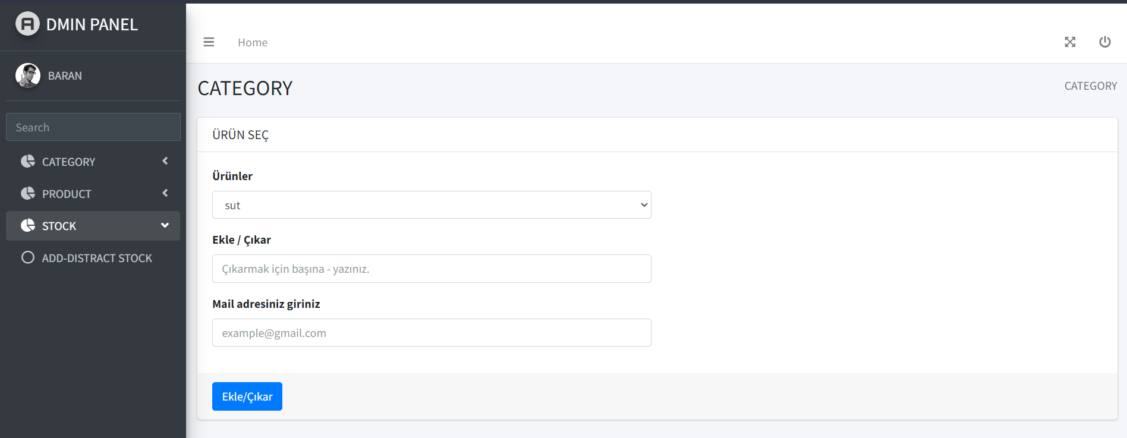The height and width of the screenshot is (438, 1127).
Task: Click the CATEGORY breadcrumb at top right
Action: coord(1091,86)
